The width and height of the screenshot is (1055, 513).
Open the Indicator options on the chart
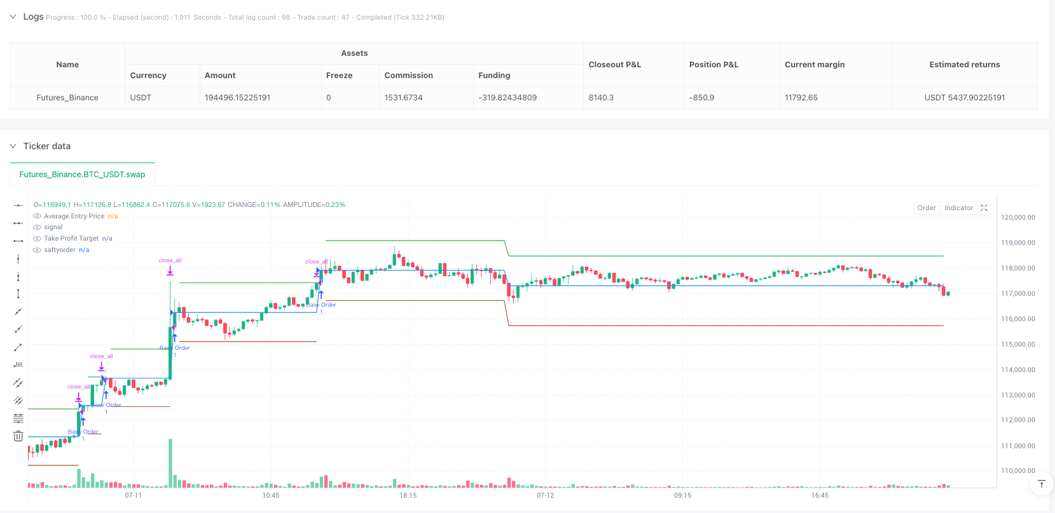958,208
